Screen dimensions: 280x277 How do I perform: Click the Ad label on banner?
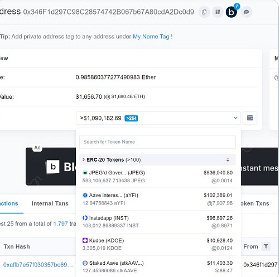(x=37, y=148)
